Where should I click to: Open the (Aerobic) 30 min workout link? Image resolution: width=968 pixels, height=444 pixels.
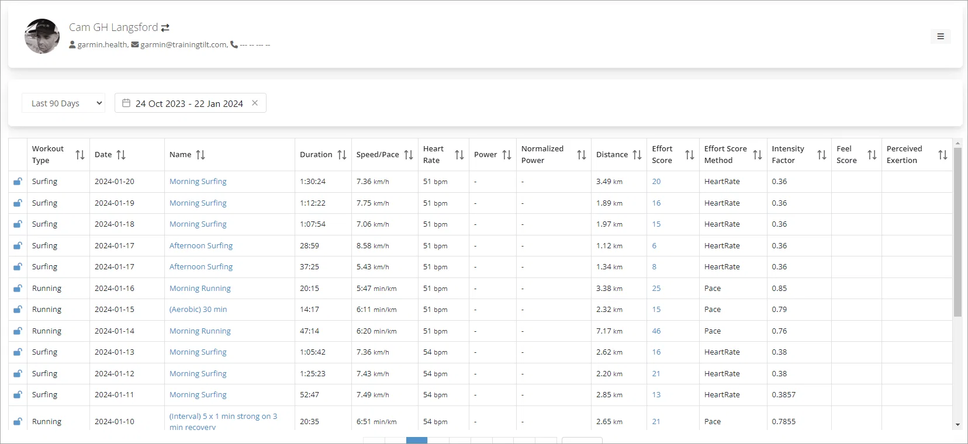tap(198, 310)
